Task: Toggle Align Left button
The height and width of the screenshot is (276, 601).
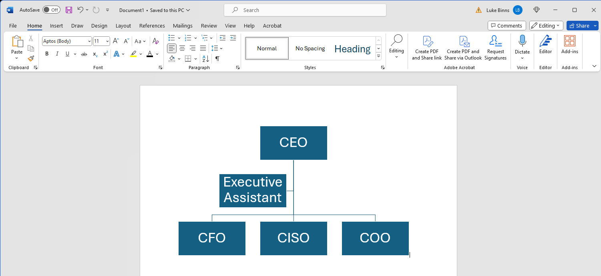Action: point(172,48)
